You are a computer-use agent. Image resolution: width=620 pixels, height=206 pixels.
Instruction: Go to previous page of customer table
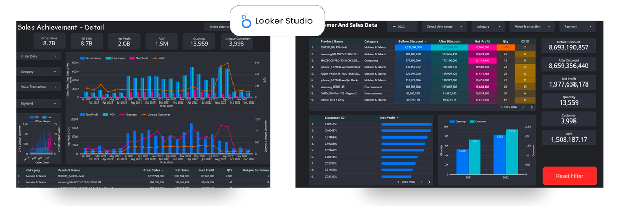421,182
